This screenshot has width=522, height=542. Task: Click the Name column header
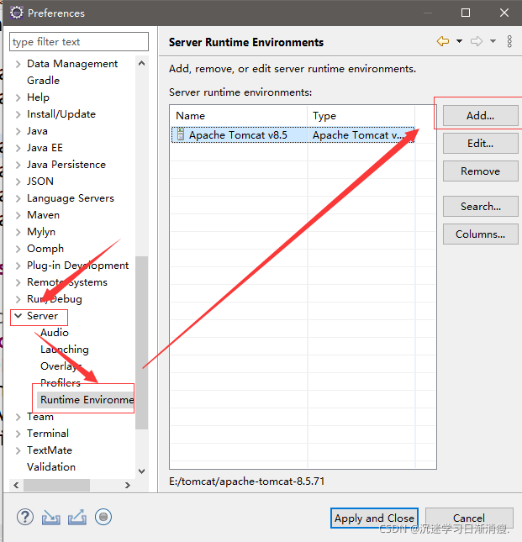(x=239, y=116)
